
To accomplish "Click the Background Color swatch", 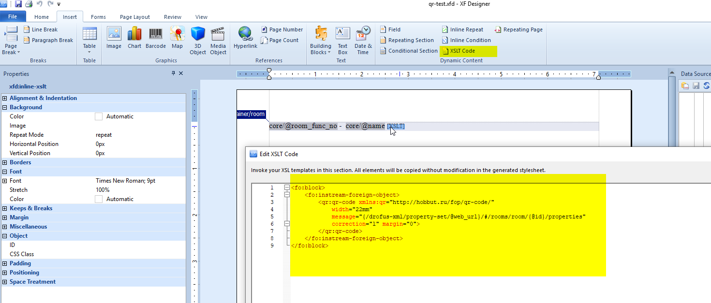I will tap(99, 116).
